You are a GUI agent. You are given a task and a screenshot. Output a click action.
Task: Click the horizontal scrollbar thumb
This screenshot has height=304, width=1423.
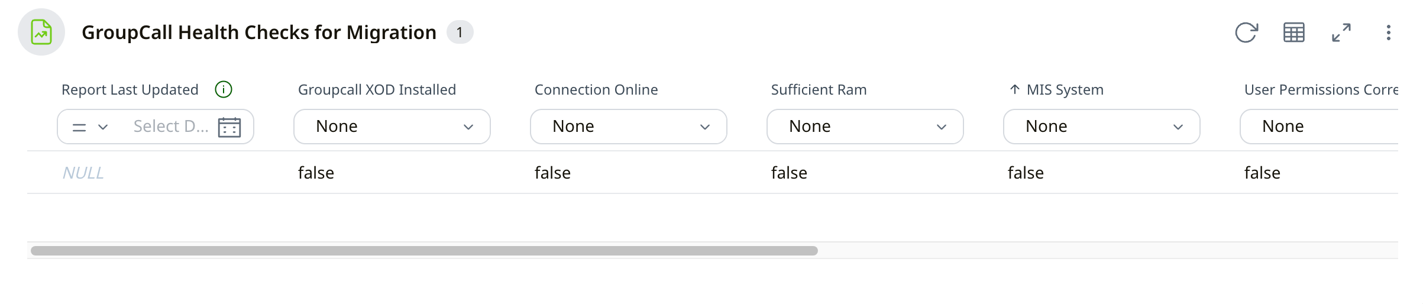tap(424, 251)
